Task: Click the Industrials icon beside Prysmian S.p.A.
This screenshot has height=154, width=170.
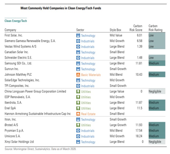Action: [78, 131]
